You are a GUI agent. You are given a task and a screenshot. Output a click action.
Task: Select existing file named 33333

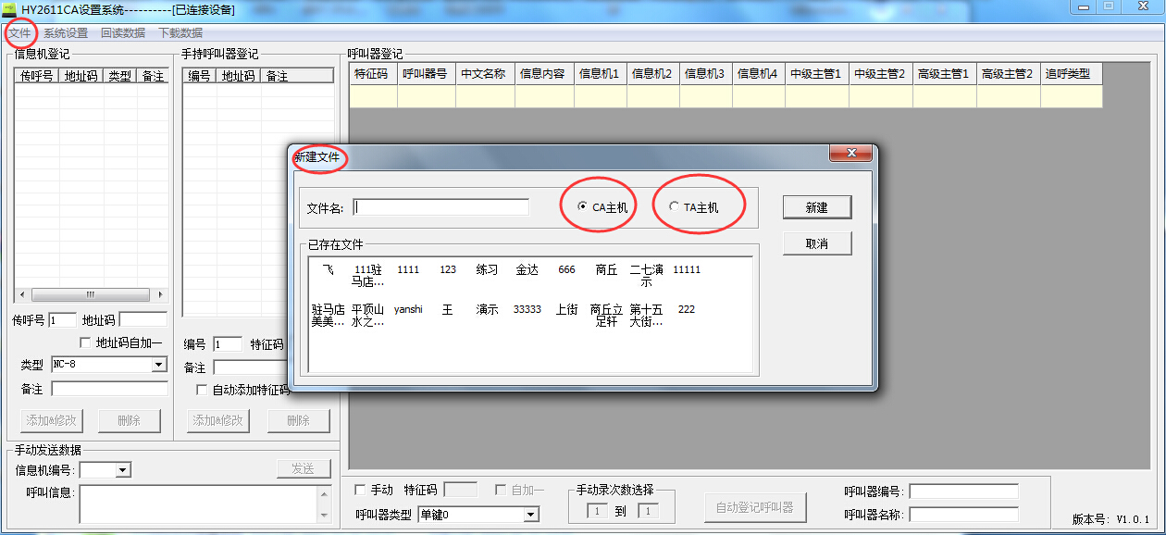527,310
